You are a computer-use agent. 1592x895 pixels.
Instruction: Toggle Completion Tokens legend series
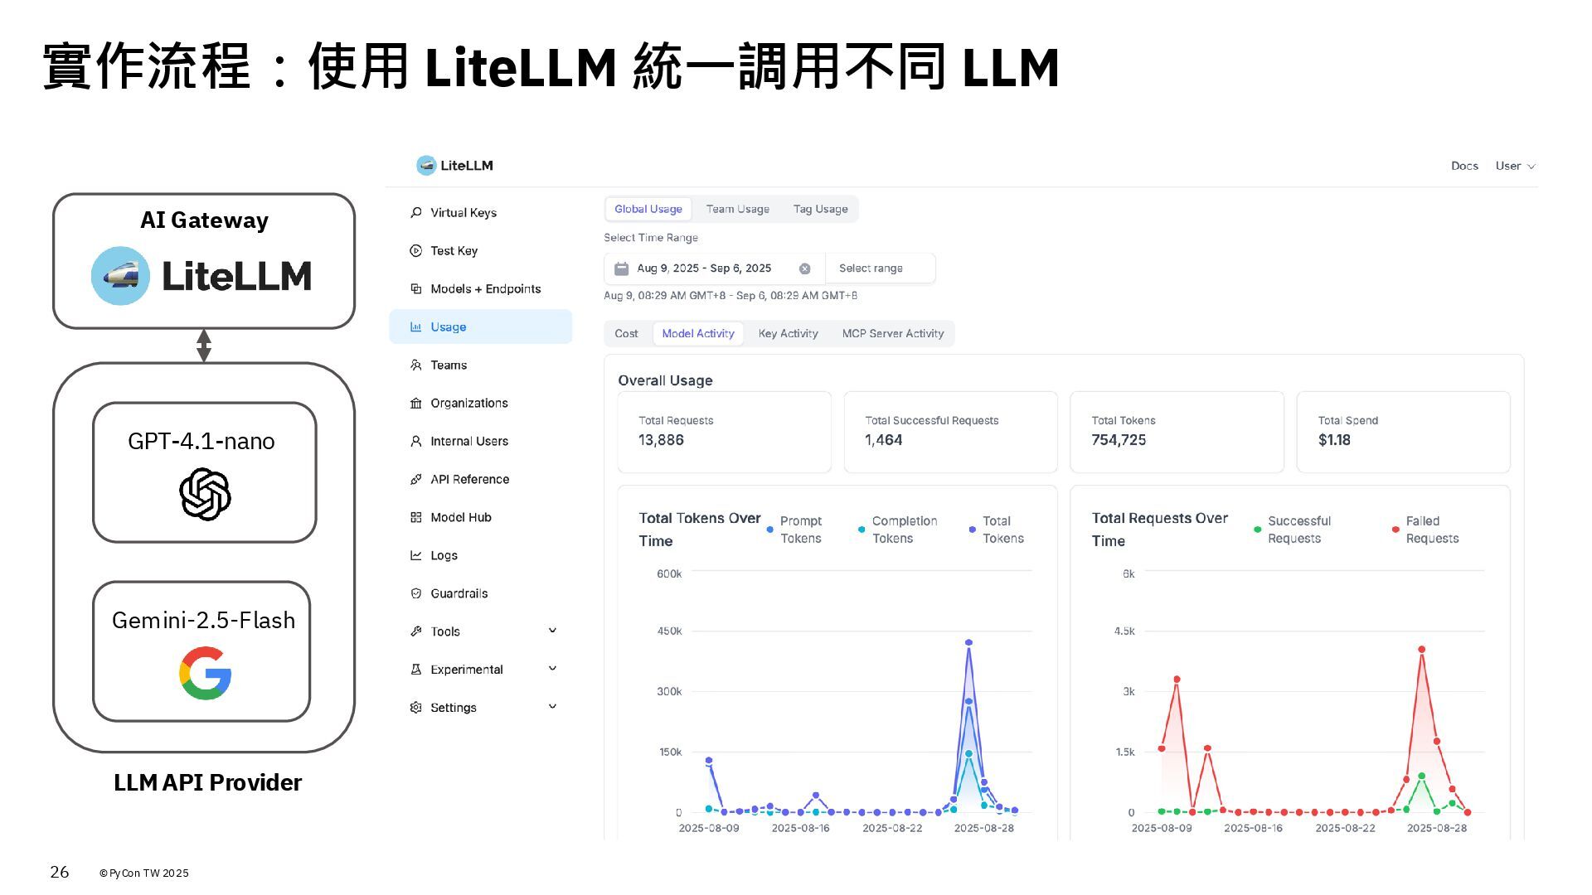[x=898, y=530]
